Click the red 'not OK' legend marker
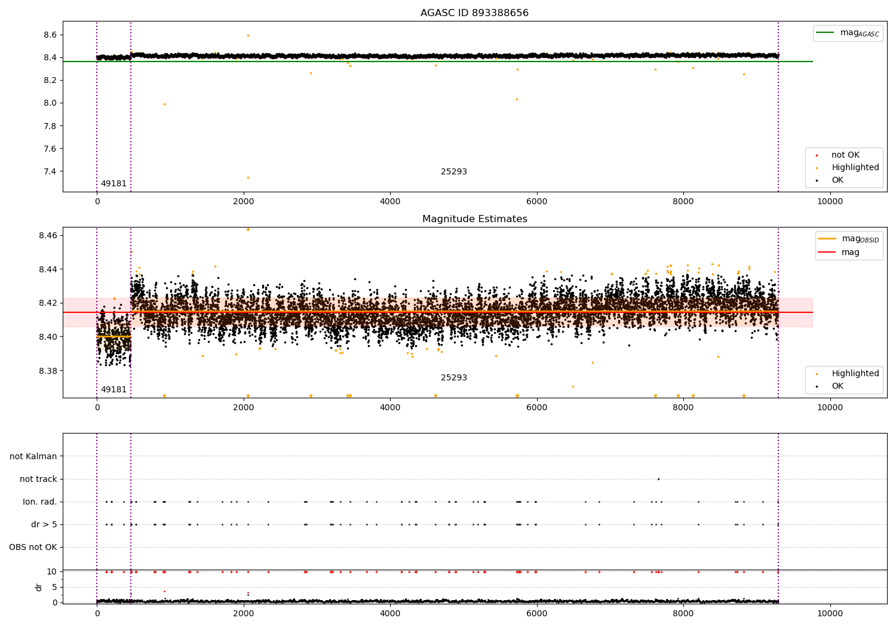The width and height of the screenshot is (896, 627). point(817,155)
